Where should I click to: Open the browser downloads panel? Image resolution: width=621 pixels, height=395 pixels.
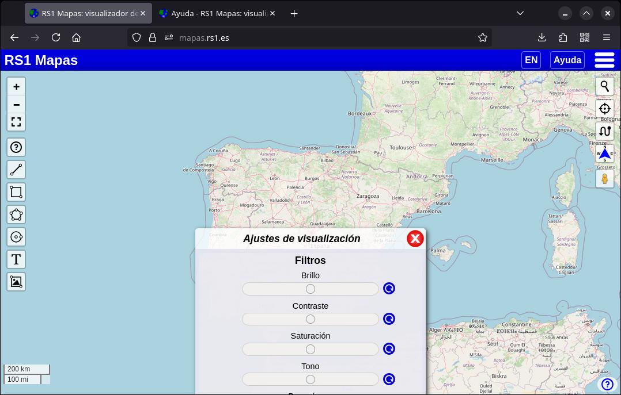tap(542, 37)
